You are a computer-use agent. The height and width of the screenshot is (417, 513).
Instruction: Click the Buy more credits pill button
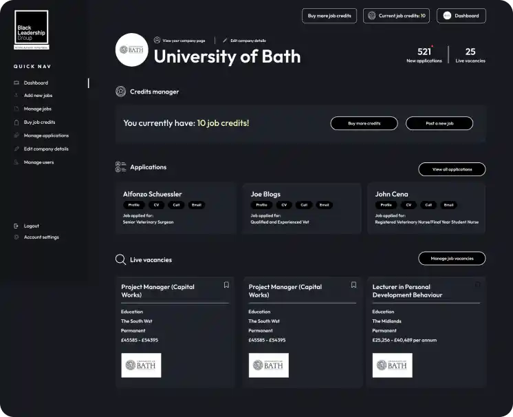[x=364, y=123]
